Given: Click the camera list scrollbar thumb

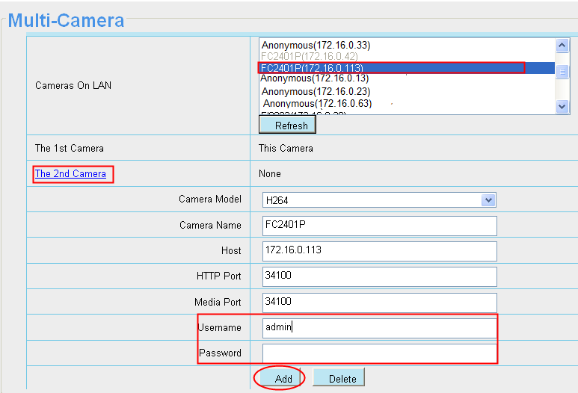Looking at the screenshot, I should pos(562,72).
